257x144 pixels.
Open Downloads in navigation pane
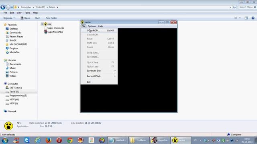pyautogui.click(x=15, y=32)
